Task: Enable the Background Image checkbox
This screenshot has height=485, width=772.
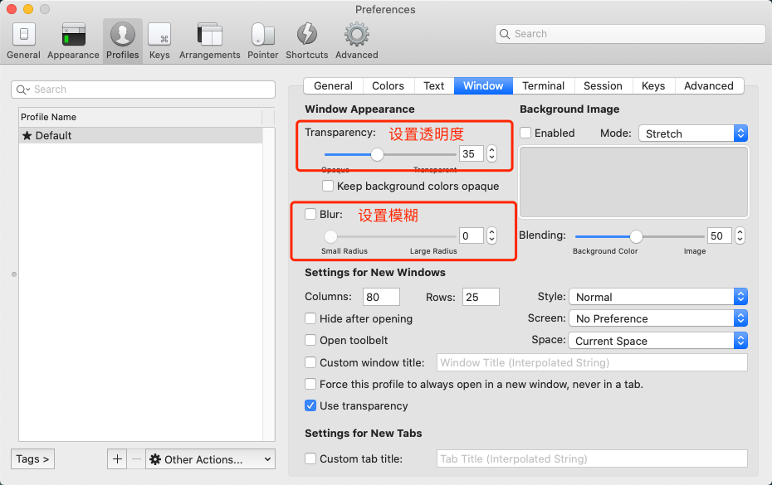Action: [525, 133]
